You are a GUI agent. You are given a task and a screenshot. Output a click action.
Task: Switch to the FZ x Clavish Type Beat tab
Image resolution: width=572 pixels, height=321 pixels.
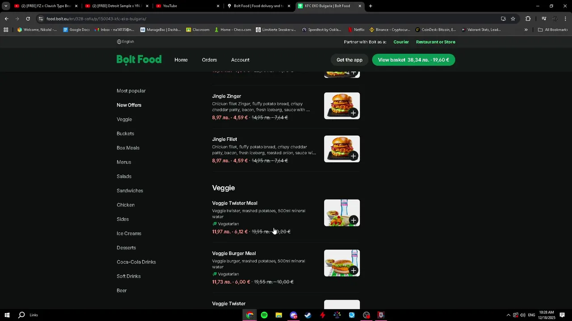click(46, 6)
